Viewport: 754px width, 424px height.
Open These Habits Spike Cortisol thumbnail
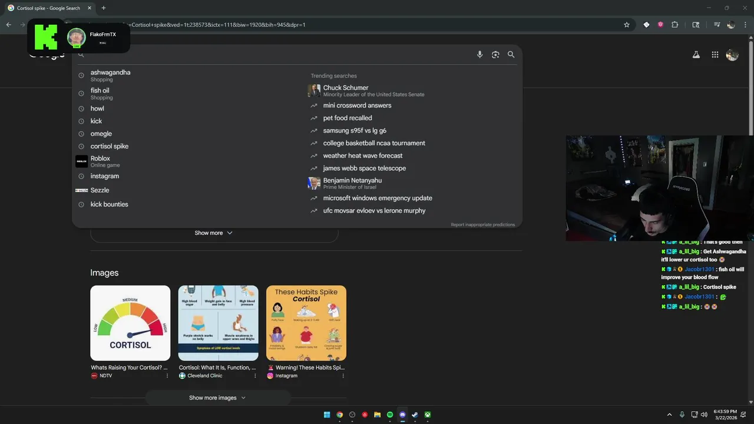point(306,323)
